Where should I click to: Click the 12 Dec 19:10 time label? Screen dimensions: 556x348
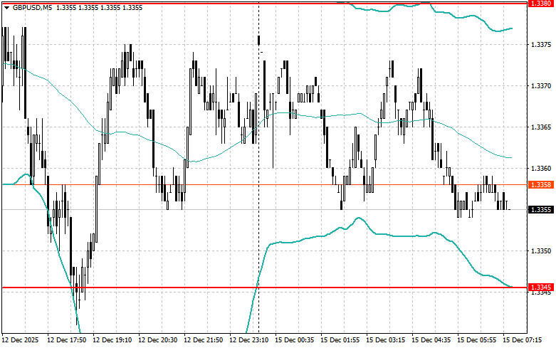pyautogui.click(x=112, y=340)
